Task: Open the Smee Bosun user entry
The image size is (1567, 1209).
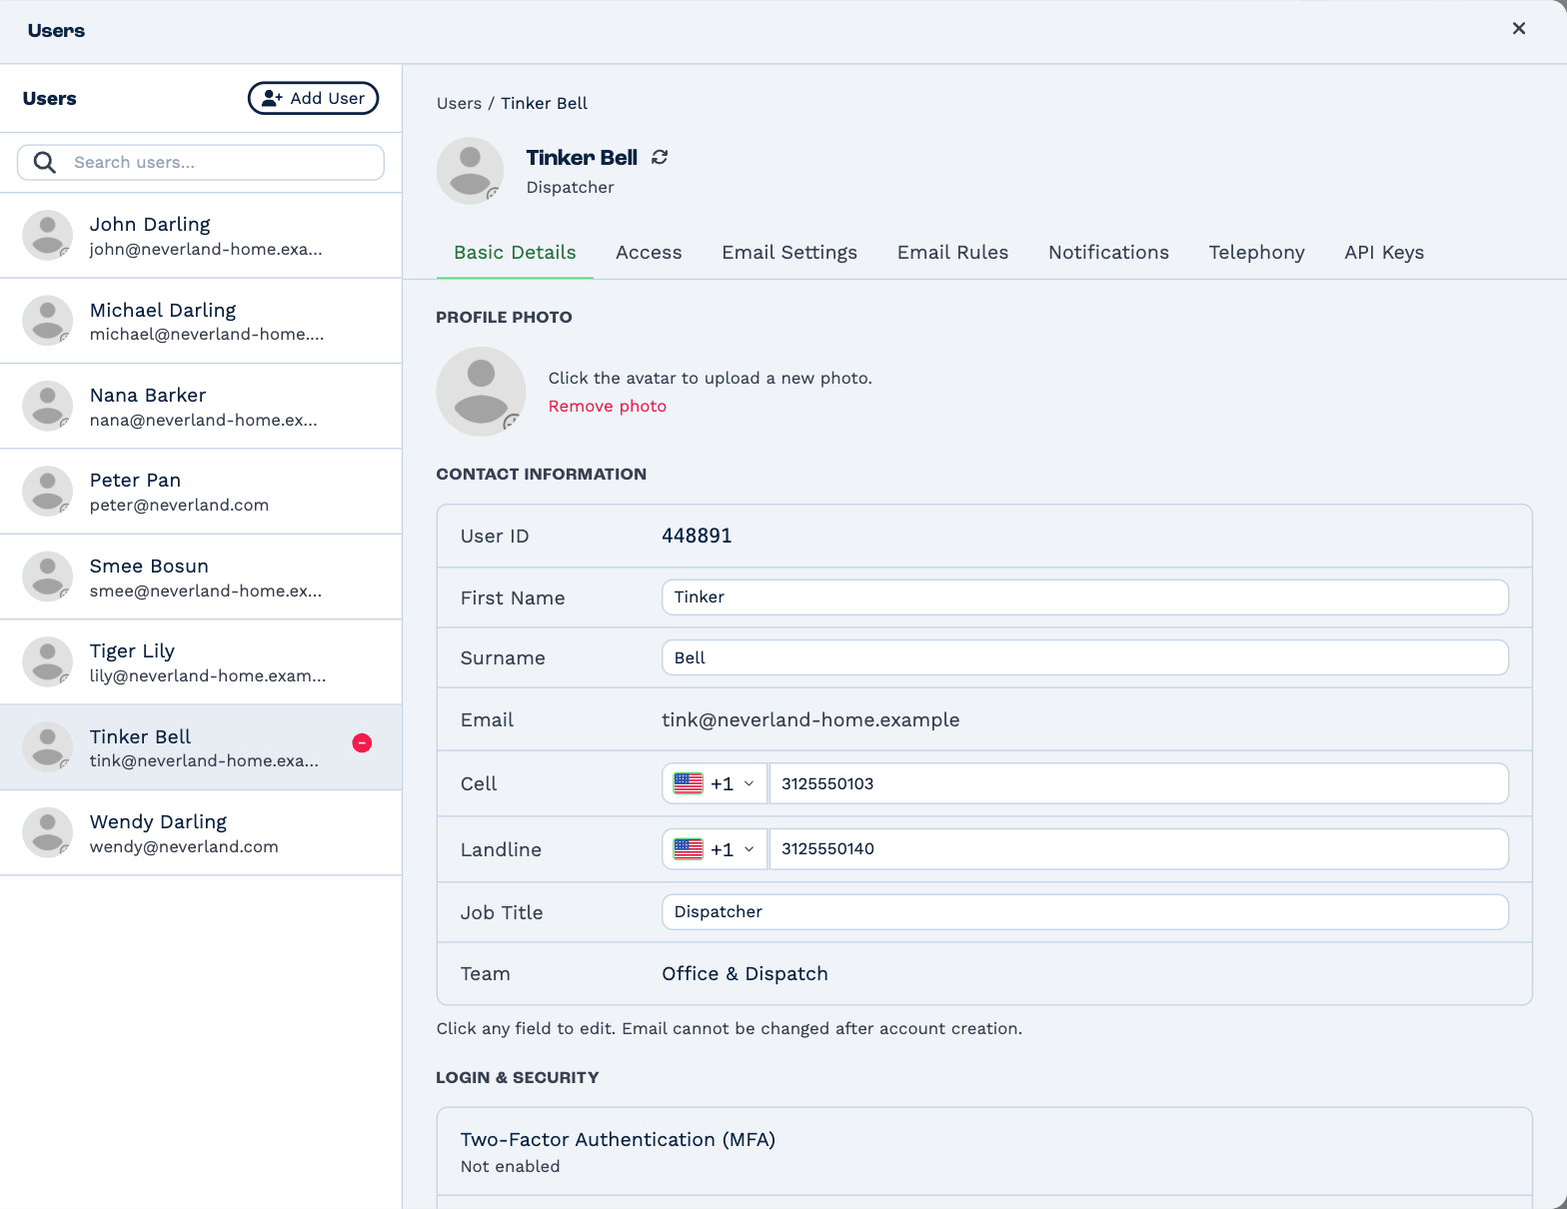Action: (201, 578)
